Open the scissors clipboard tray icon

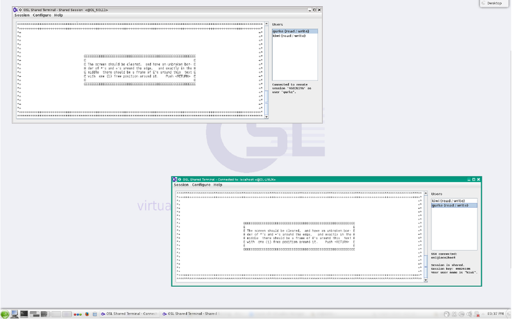coord(454,314)
